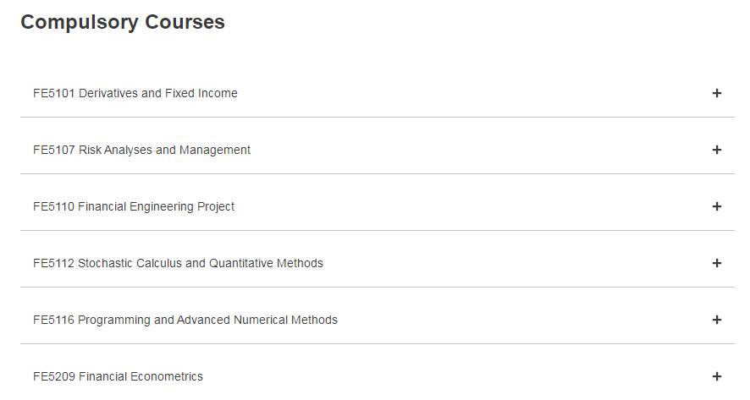
Task: Expand Stochastic Calculus and Quantitative Methods title
Action: pyautogui.click(x=201, y=263)
